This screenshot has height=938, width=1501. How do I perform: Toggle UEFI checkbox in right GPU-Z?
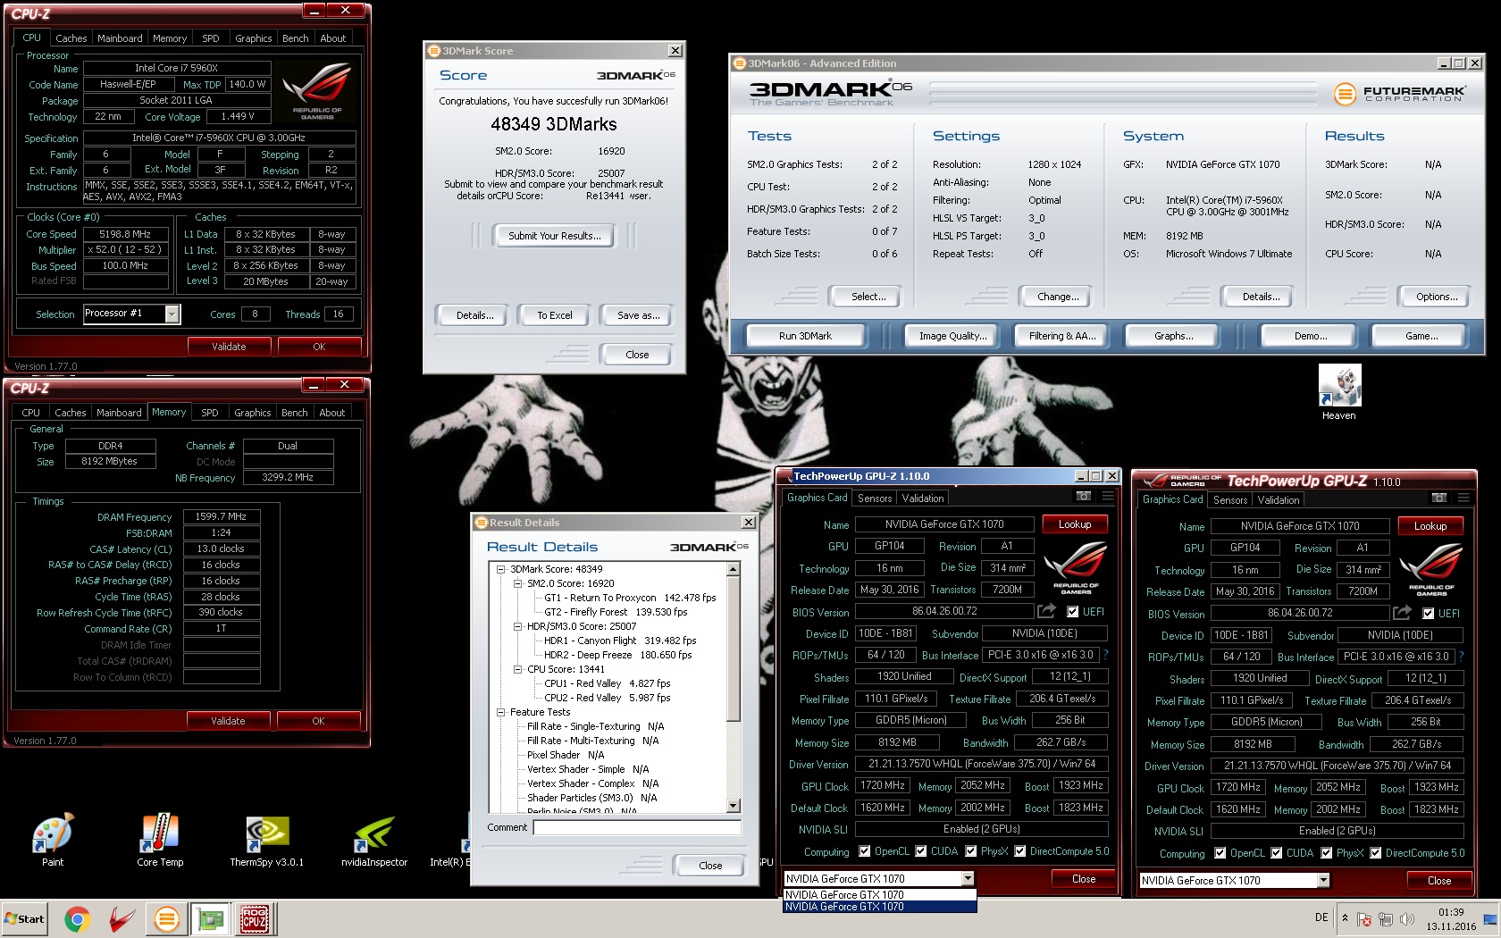[x=1428, y=614]
